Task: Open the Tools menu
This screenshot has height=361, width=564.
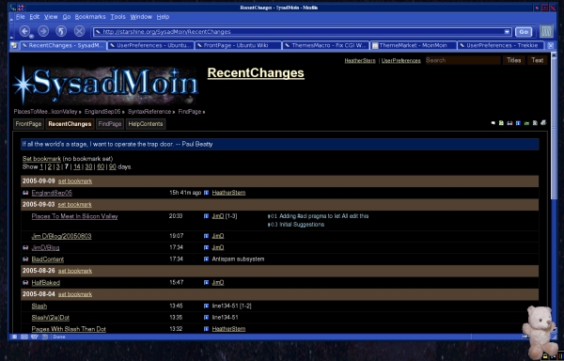Action: 117,17
